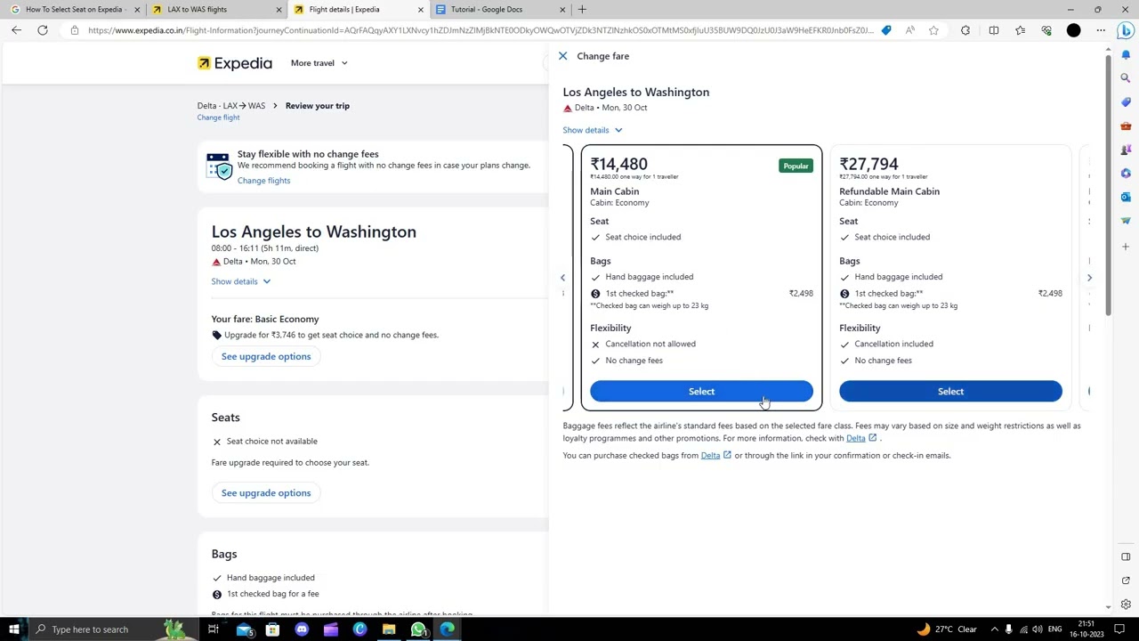
Task: Switch to the Tutorial - Google Docs tab
Action: click(499, 10)
